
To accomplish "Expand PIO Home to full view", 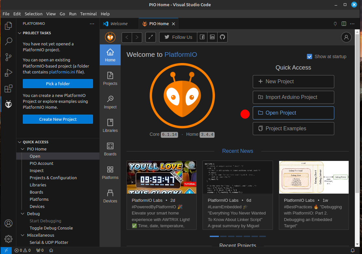I will coord(151,37).
